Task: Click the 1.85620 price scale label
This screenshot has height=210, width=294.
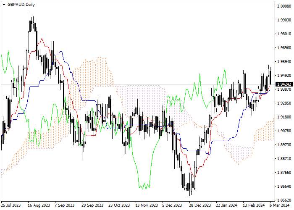Action: (x=284, y=200)
